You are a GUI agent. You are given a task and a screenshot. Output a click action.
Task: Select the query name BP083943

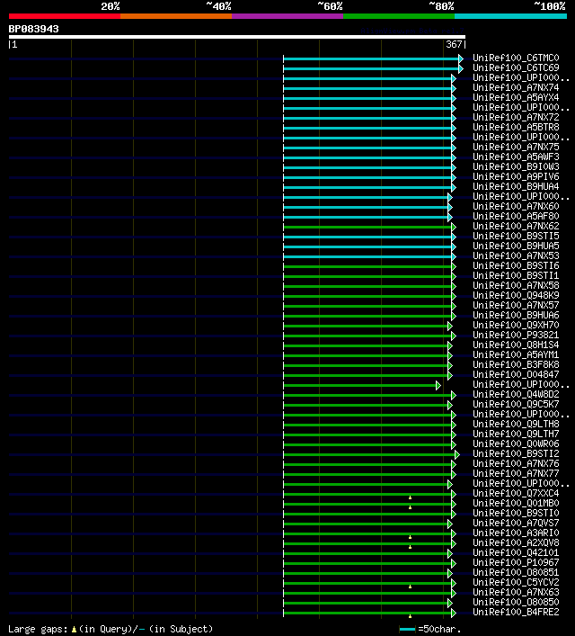(33, 29)
